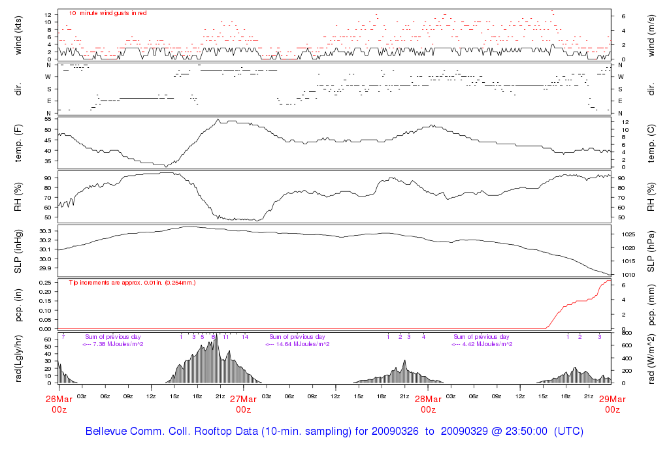Viewport: 669px width, 457px height.
Task: Select the 'wind (kts)' axis label
Action: click(18, 35)
